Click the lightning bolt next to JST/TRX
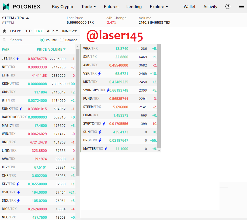Viewport: 247px width, 220px height. pyautogui.click(x=18, y=59)
